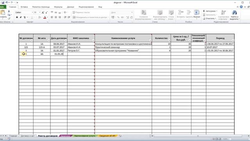Set font color with the red A
Image resolution: width=250 pixels, height=141 pixels.
[45, 17]
